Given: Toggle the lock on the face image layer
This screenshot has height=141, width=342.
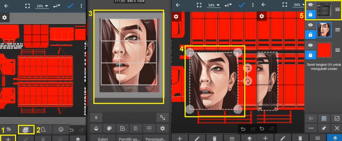Looking at the screenshot, I should point(310,34).
